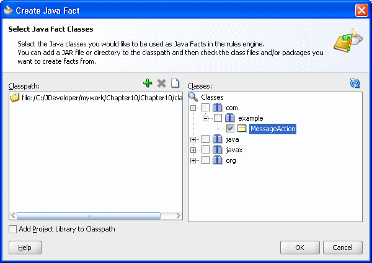Check the com package checkbox

click(x=205, y=108)
